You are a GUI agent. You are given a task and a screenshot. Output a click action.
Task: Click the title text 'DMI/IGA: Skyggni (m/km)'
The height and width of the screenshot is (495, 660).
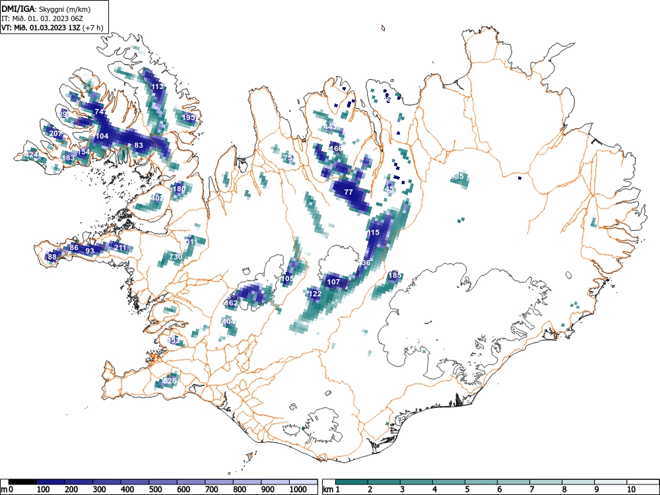pos(46,9)
